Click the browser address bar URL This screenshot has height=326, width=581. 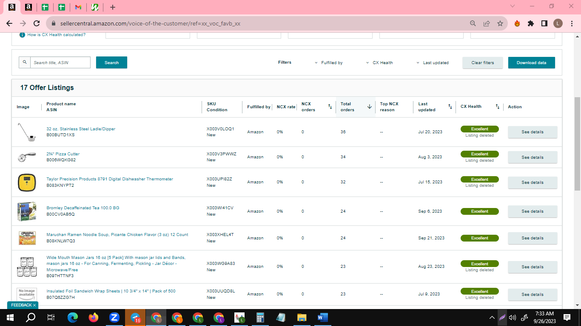[150, 23]
